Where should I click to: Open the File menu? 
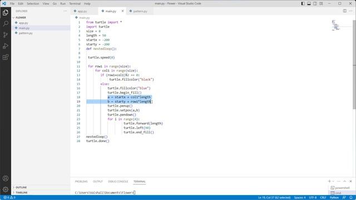coord(12,4)
